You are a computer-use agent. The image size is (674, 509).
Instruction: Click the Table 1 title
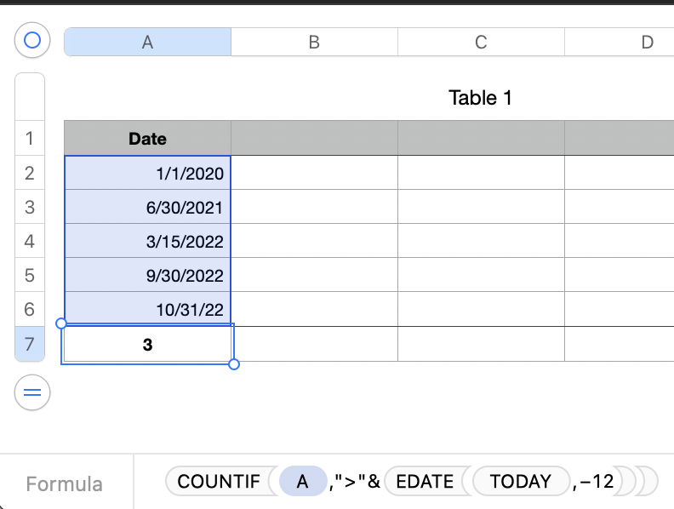(481, 98)
